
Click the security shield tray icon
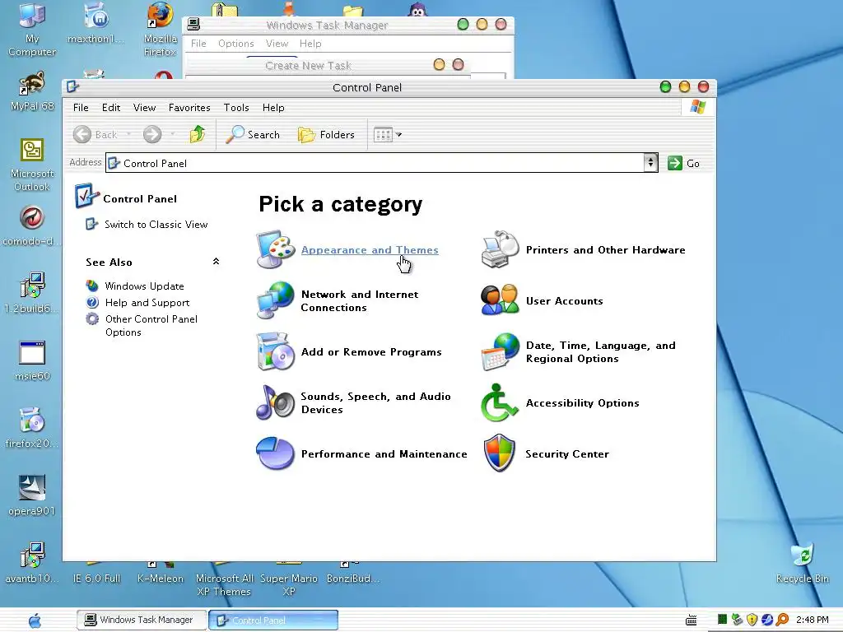point(752,620)
